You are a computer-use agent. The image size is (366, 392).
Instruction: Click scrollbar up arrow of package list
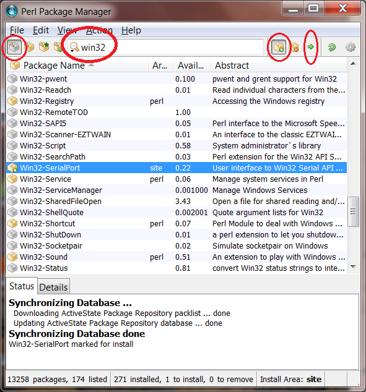[353, 64]
